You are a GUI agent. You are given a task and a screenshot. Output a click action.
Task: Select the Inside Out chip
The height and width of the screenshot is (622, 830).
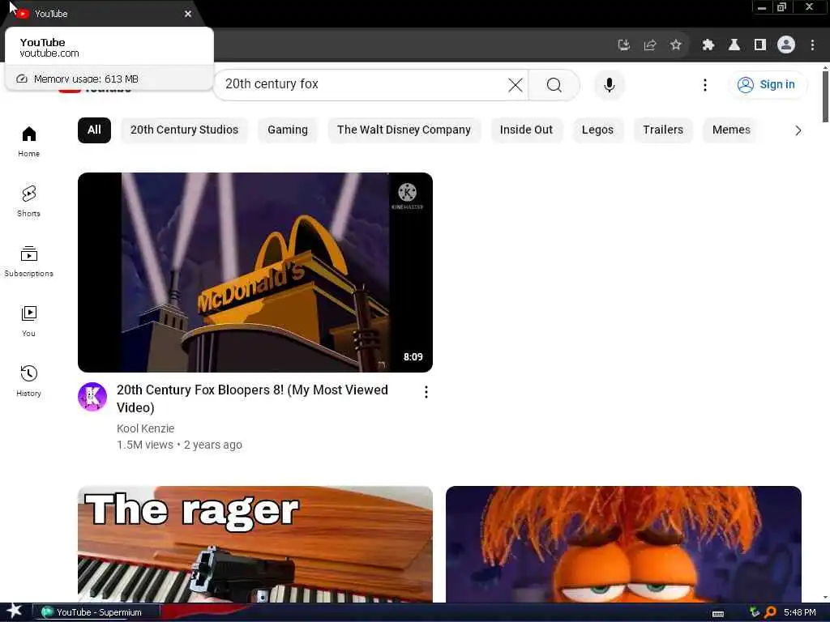(526, 130)
